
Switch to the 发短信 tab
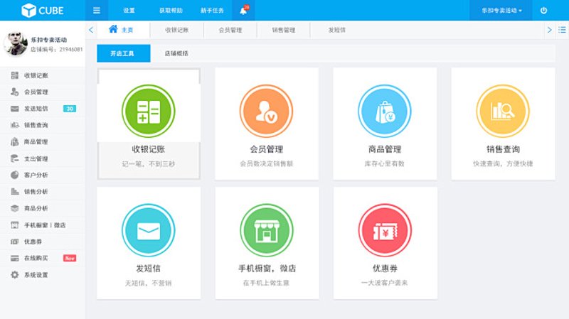tap(336, 30)
